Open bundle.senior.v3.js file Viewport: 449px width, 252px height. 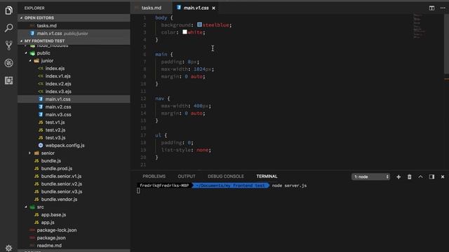(x=74, y=192)
